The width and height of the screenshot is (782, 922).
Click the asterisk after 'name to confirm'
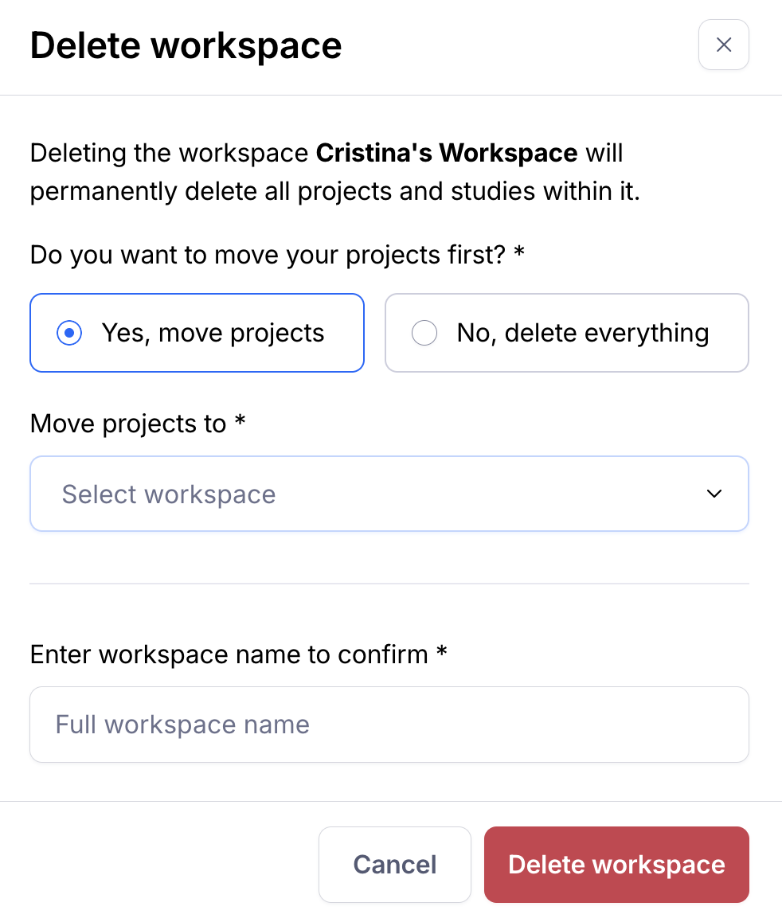442,653
